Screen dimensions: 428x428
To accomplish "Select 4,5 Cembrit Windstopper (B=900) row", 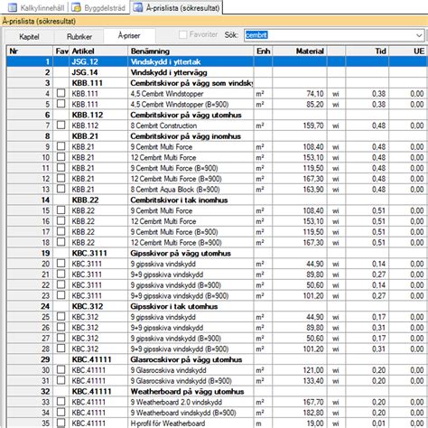I will 217,105.
